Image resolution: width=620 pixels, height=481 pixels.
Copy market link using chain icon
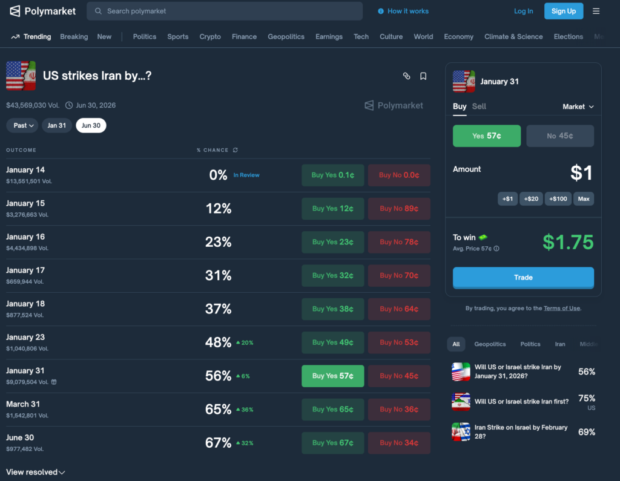[406, 76]
